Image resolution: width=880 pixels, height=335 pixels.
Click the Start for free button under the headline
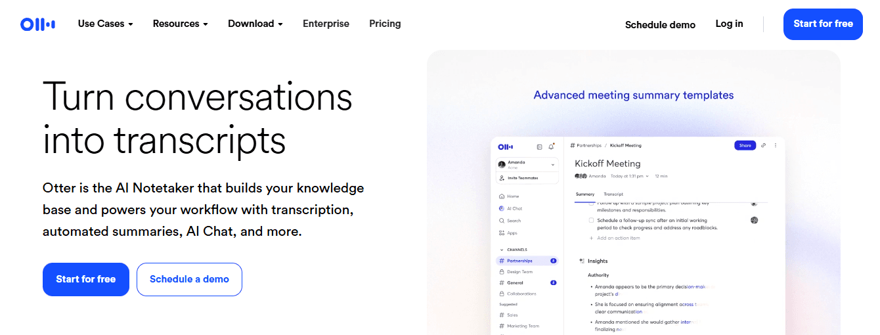(86, 279)
